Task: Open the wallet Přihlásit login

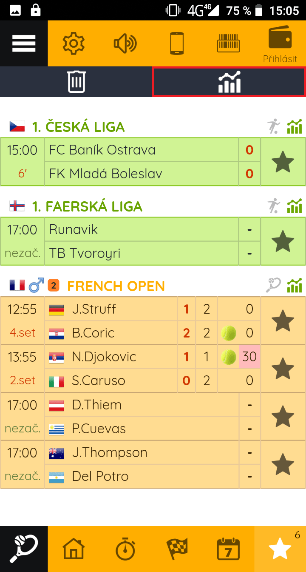Action: [280, 44]
